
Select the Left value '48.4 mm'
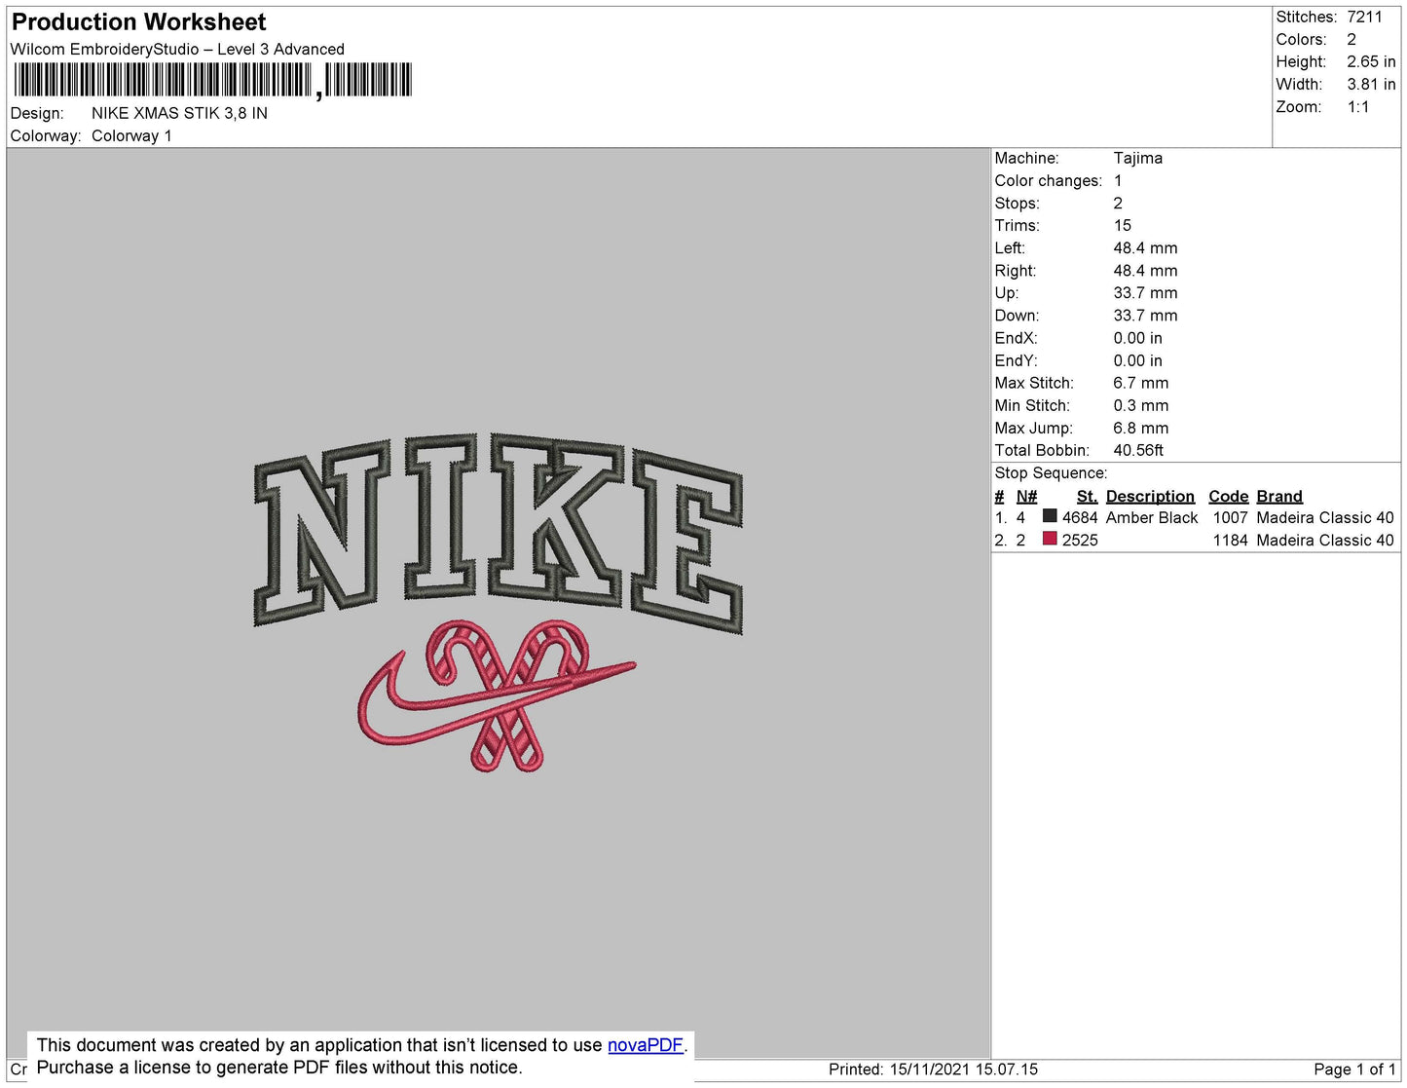(1145, 248)
